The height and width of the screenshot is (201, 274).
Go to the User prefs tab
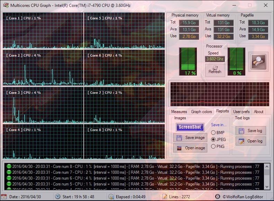pyautogui.click(x=241, y=111)
